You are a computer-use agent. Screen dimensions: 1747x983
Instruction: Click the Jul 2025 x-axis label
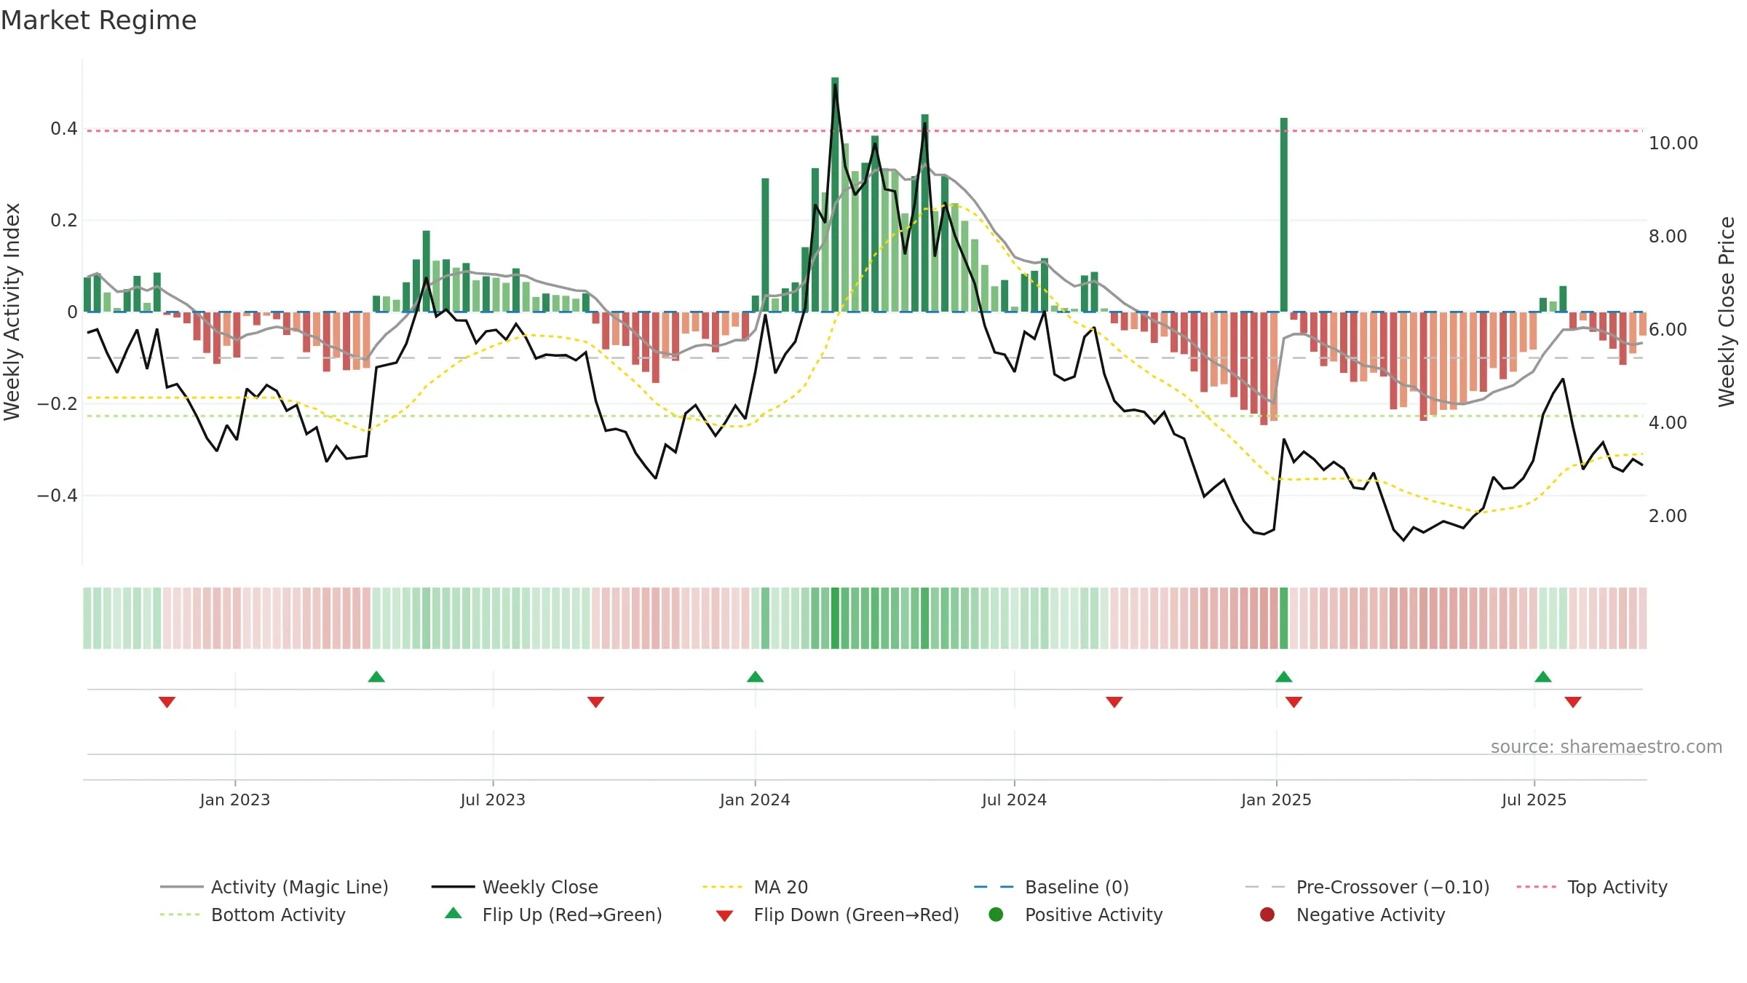click(x=1534, y=800)
